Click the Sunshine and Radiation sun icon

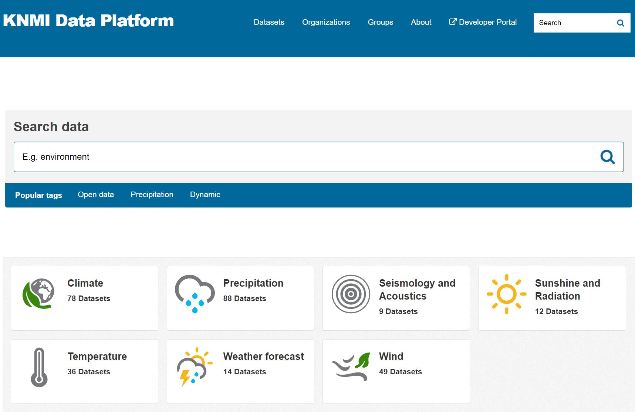click(507, 294)
